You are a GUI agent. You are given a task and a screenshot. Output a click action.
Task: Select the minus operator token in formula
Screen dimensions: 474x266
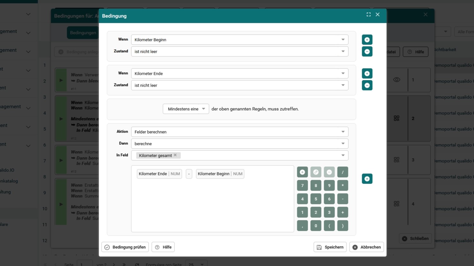point(189,174)
